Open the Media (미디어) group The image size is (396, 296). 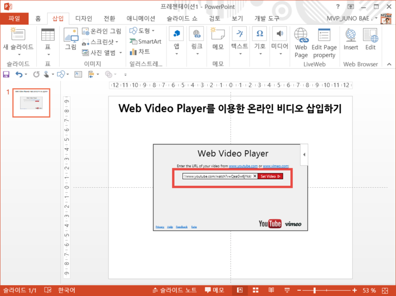point(279,34)
